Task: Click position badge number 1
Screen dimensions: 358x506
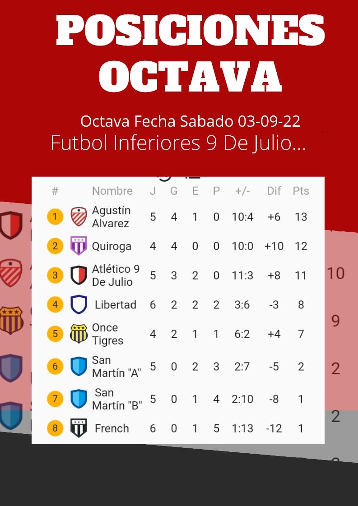Action: (55, 216)
